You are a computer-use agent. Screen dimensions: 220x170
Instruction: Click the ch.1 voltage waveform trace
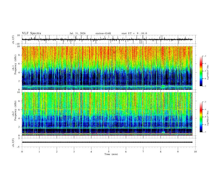(x=107, y=39)
